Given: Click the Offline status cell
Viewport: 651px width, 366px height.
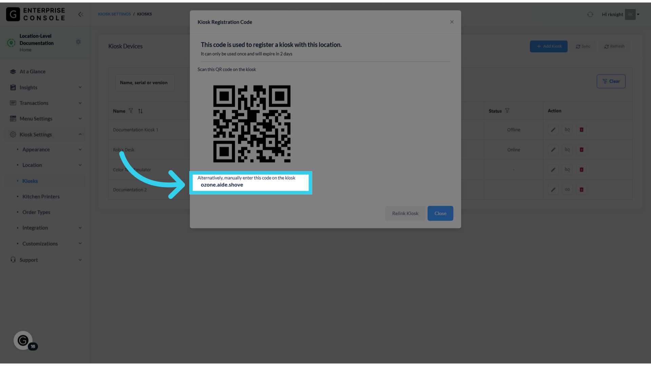Looking at the screenshot, I should point(513,130).
